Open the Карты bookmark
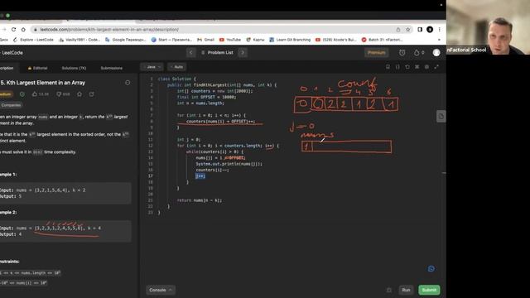 256,40
